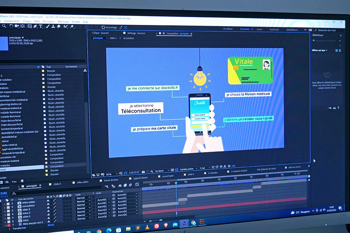Click the composition flowchart icon in project panel
Image resolution: width=350 pixels, height=233 pixels.
point(85,71)
